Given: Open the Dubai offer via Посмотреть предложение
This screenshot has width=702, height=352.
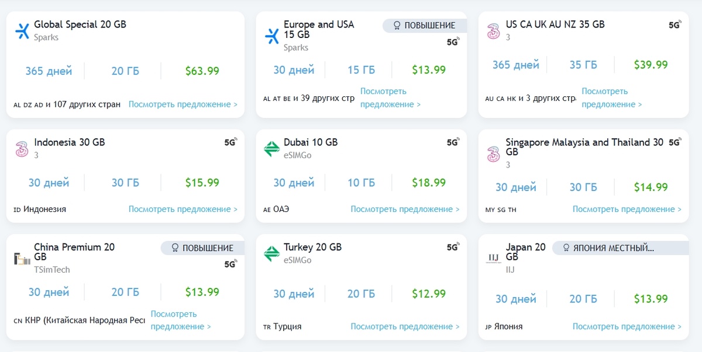Looking at the screenshot, I should (x=405, y=208).
